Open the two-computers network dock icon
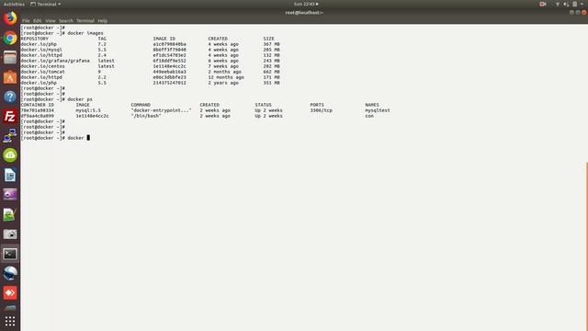The image size is (588, 331). [10, 136]
